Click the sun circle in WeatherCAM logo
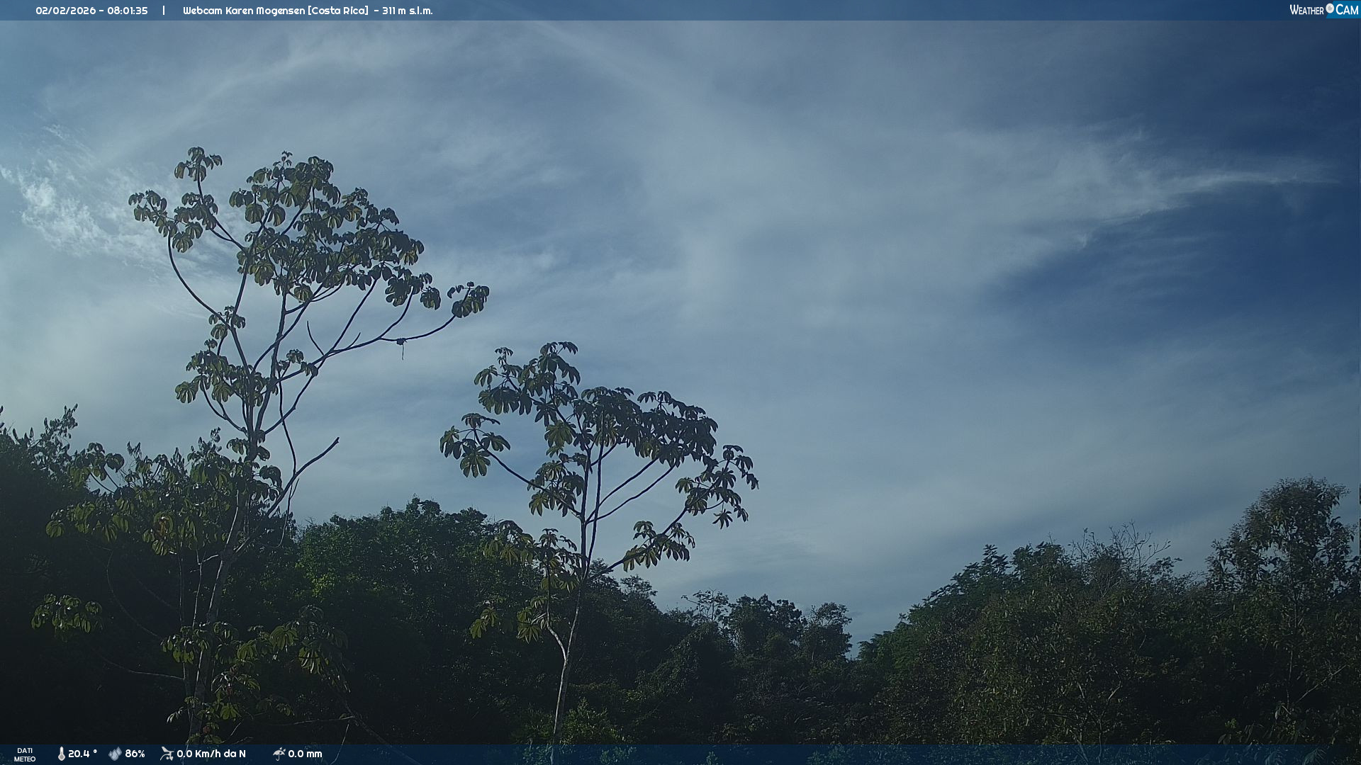1361x765 pixels. (x=1330, y=8)
